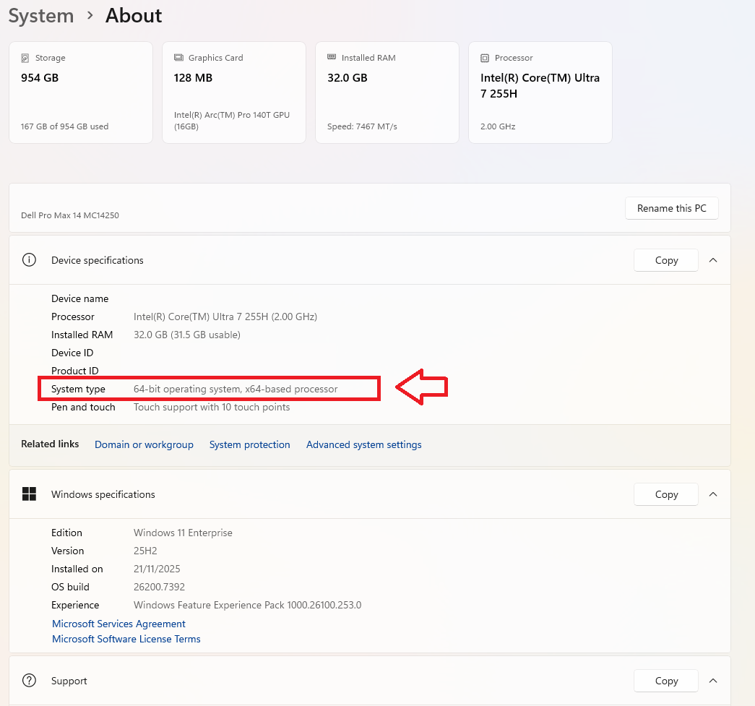Viewport: 755px width, 706px height.
Task: Click the Storage drive icon
Action: (x=25, y=58)
